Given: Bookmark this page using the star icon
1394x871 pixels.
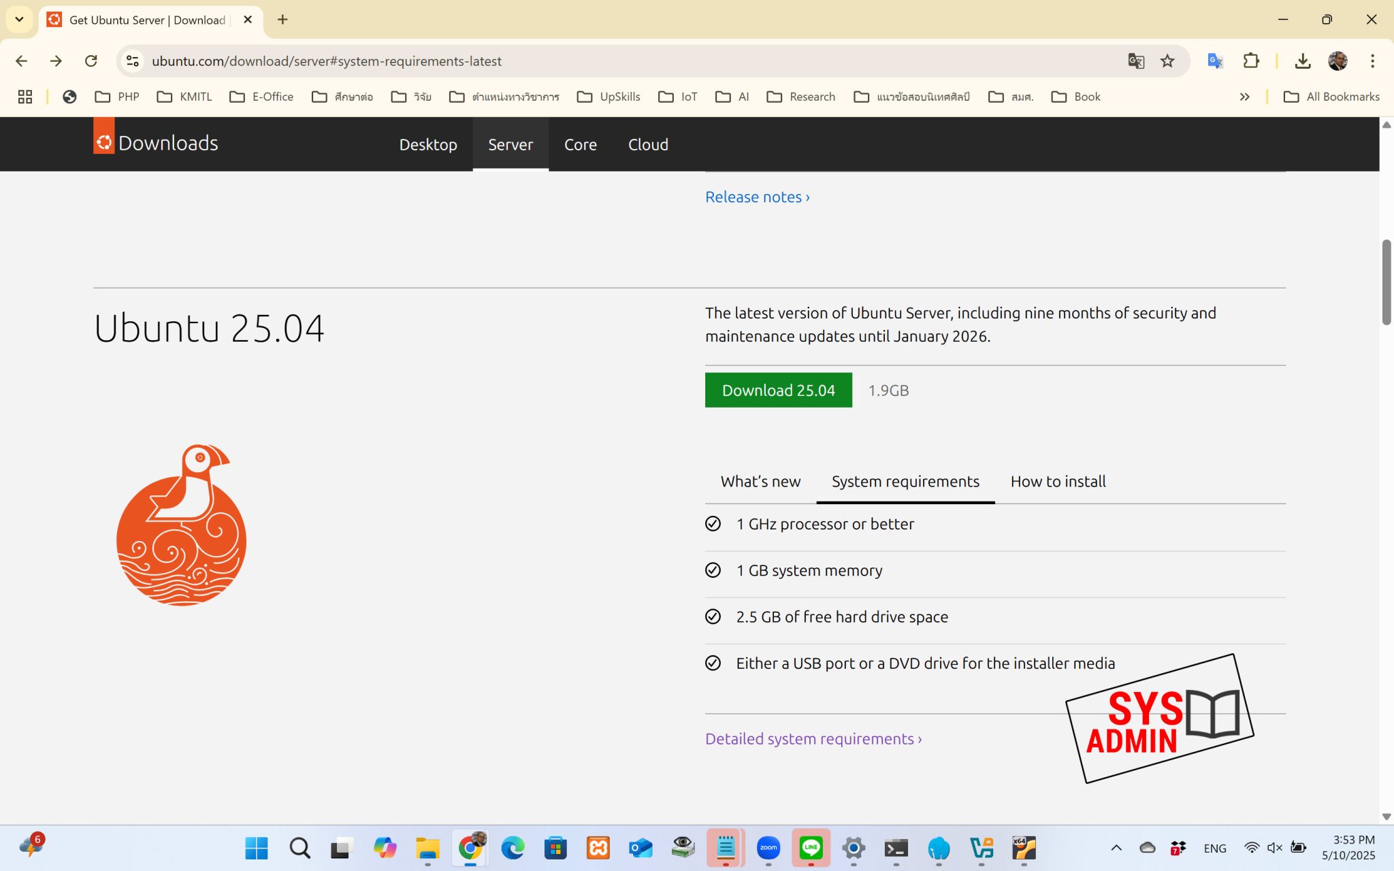Looking at the screenshot, I should tap(1167, 61).
